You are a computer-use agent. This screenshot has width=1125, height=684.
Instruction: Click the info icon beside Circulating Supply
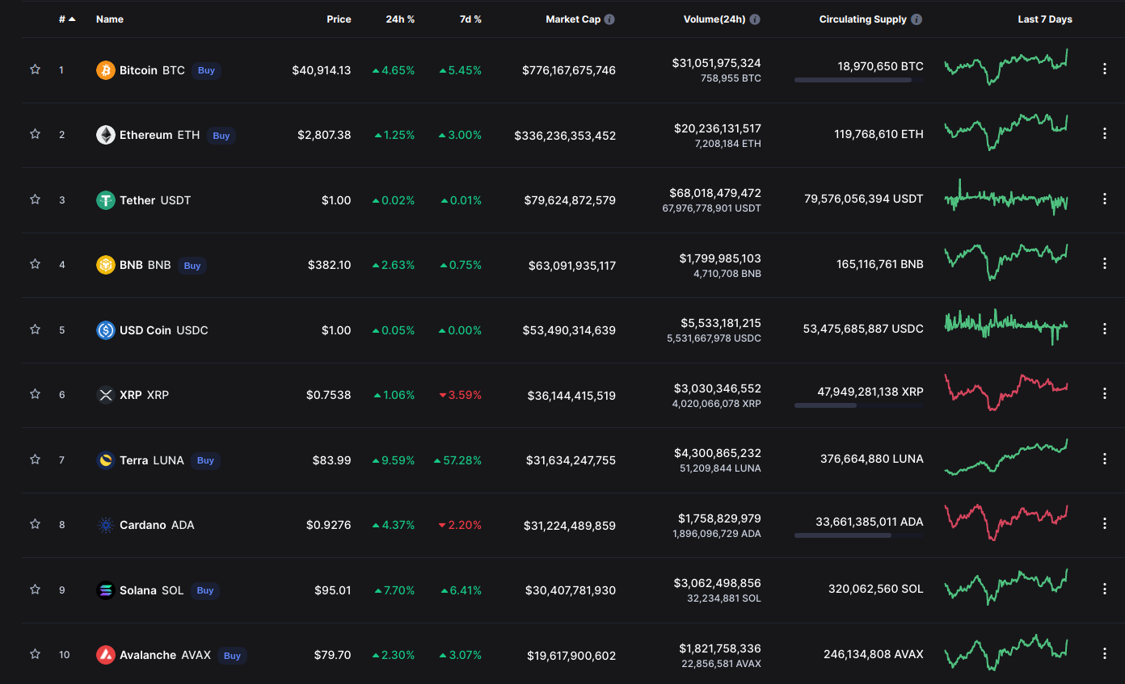point(916,19)
